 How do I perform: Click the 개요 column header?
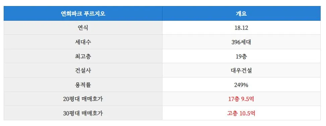241,13
